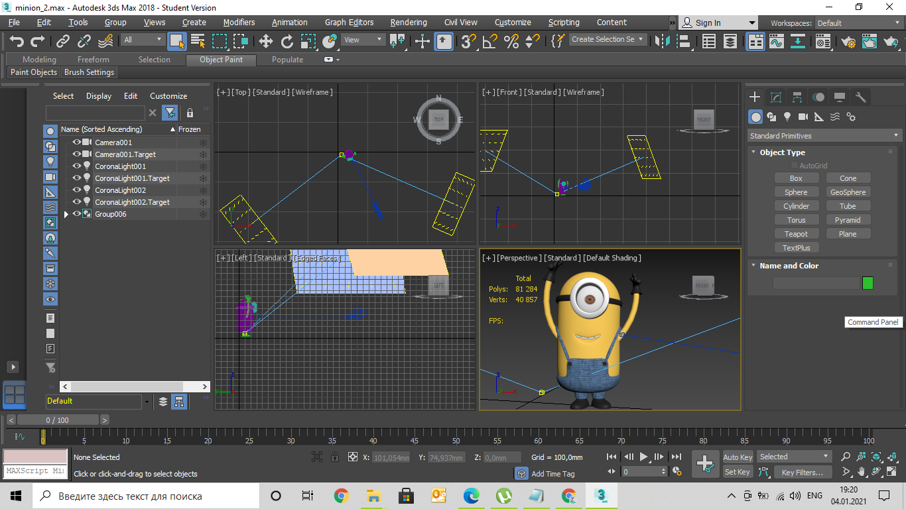Click the green object color swatch
The width and height of the screenshot is (906, 509).
point(868,283)
